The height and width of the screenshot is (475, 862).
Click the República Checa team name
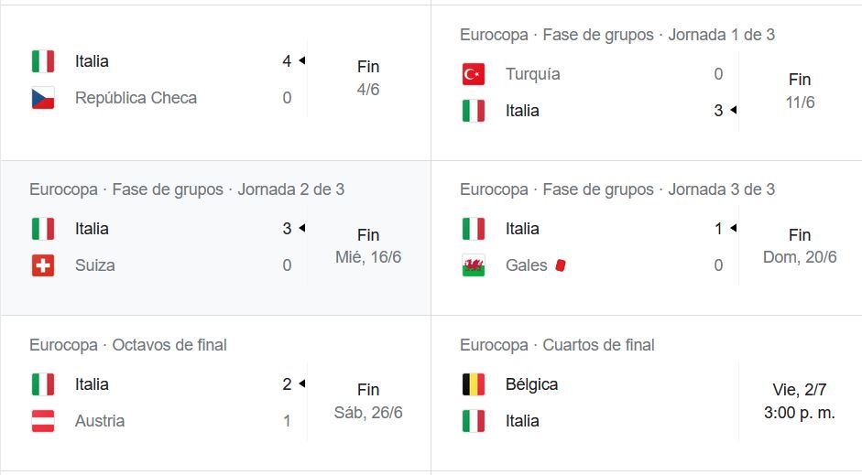(136, 98)
